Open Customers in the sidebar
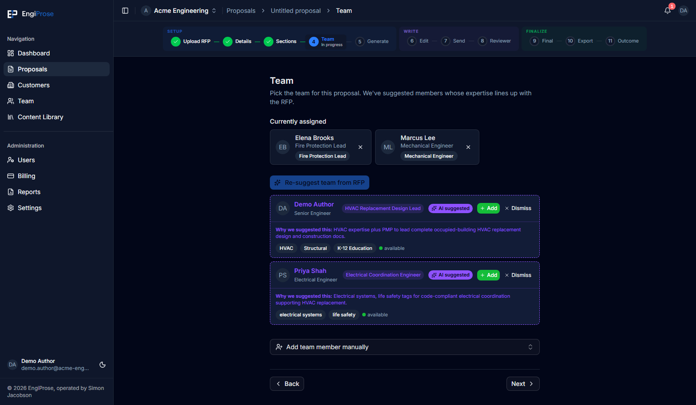The height and width of the screenshot is (405, 696). click(x=56, y=85)
